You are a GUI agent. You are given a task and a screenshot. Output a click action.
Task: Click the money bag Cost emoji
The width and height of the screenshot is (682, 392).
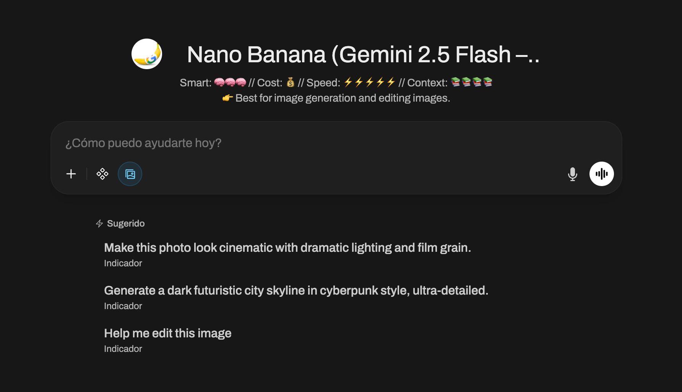pos(291,83)
